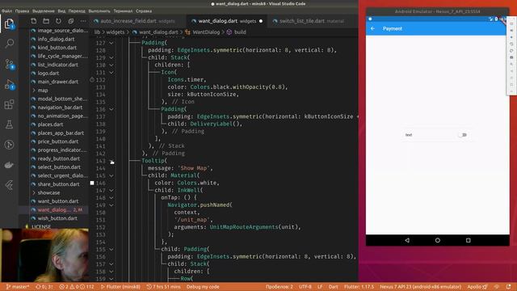Viewport: 517px width, 291px height.
Task: Open the Source Control view
Action: 9,64
